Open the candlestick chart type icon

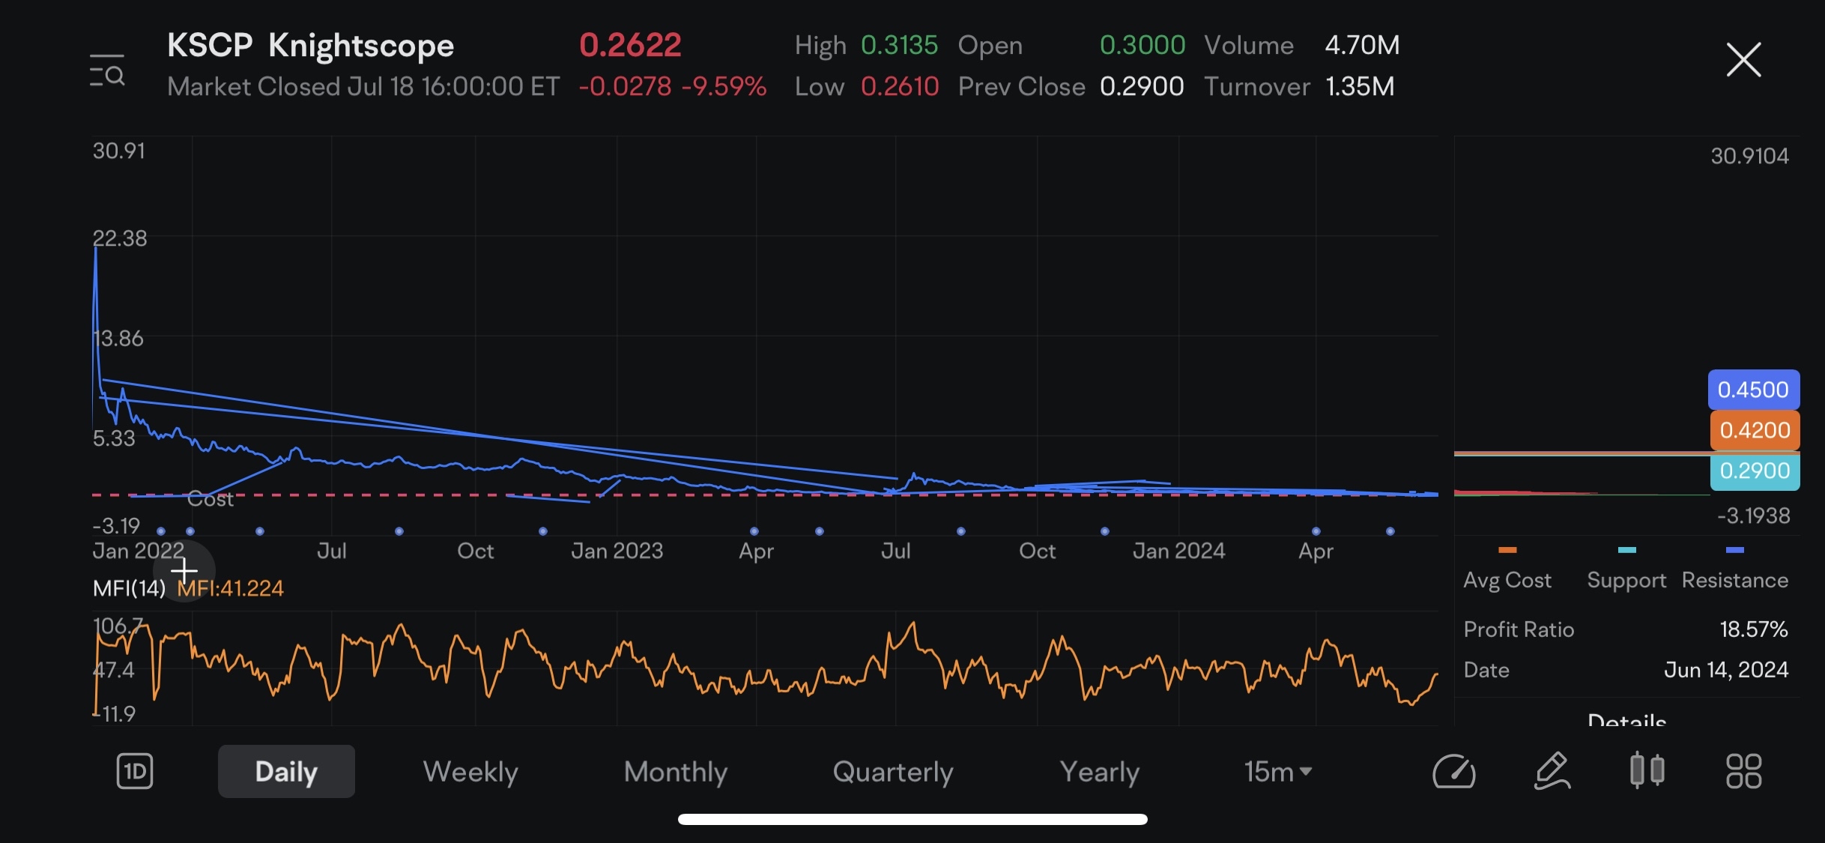coord(1647,770)
